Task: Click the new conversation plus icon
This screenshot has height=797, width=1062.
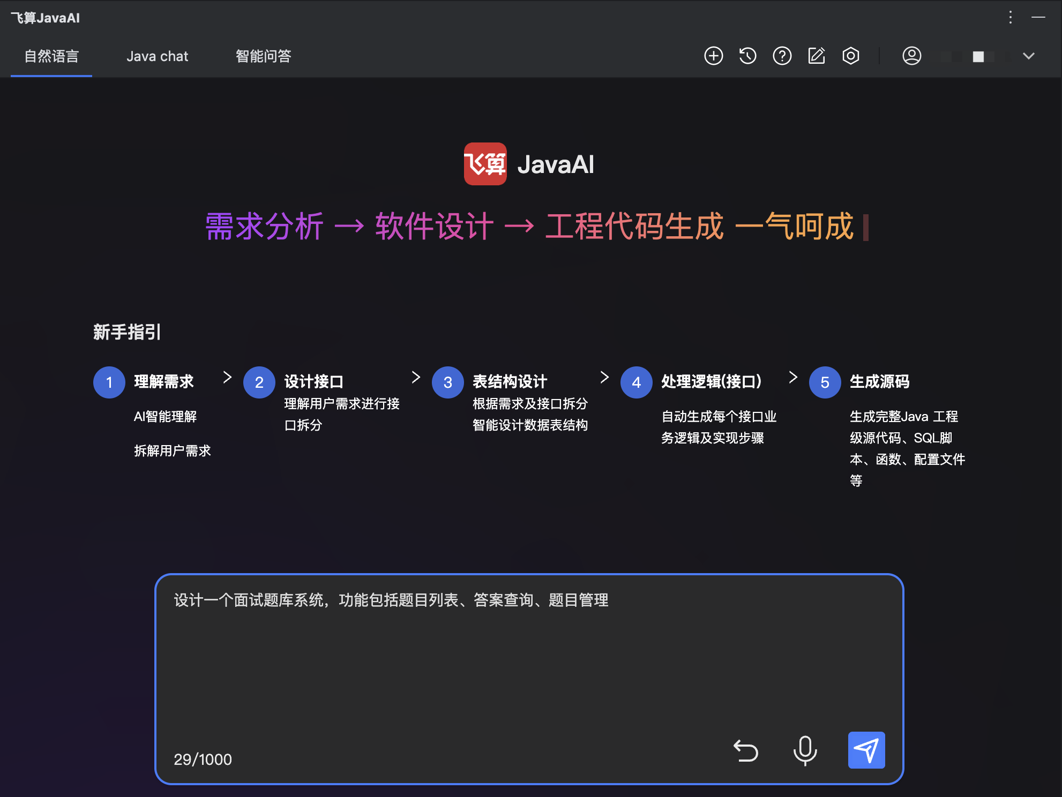Action: click(713, 56)
